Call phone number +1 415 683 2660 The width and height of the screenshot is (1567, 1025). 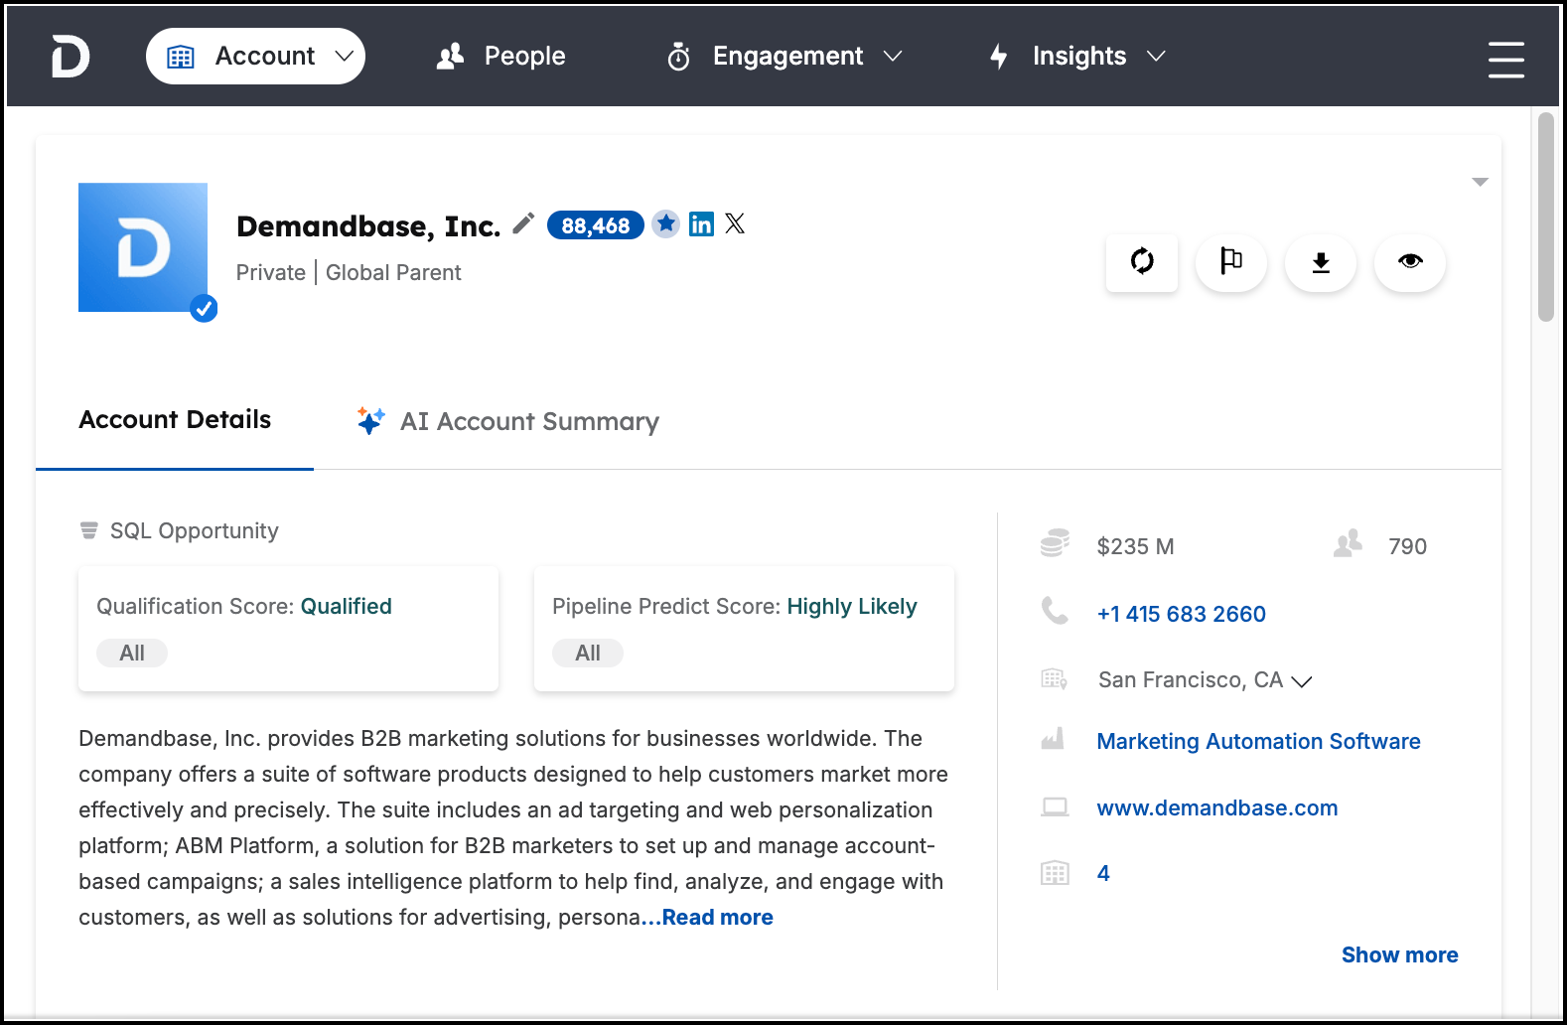pos(1181,614)
